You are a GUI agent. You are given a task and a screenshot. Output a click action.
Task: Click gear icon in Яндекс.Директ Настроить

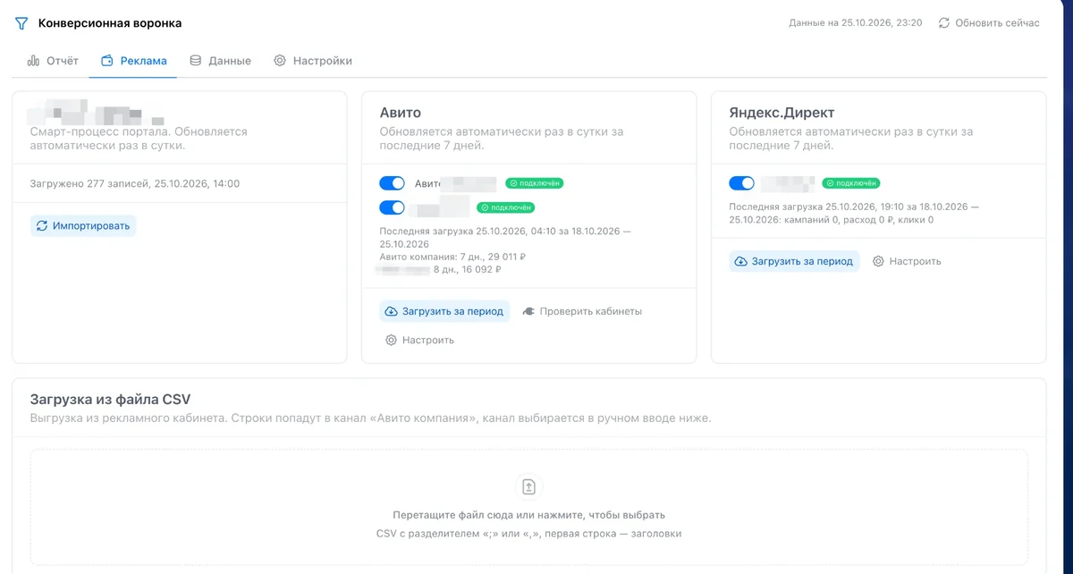tap(878, 261)
